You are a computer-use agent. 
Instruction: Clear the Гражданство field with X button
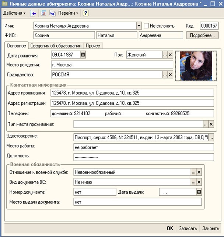[170, 75]
